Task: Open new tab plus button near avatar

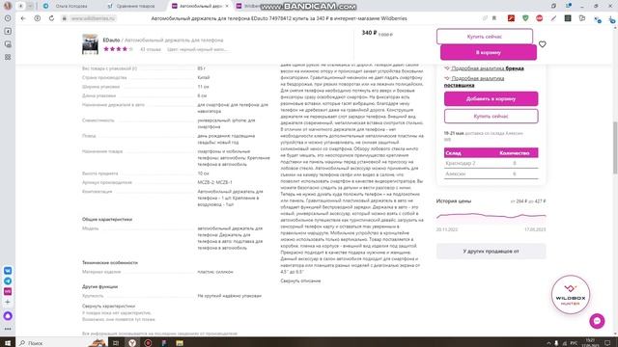Action: click(x=20, y=6)
